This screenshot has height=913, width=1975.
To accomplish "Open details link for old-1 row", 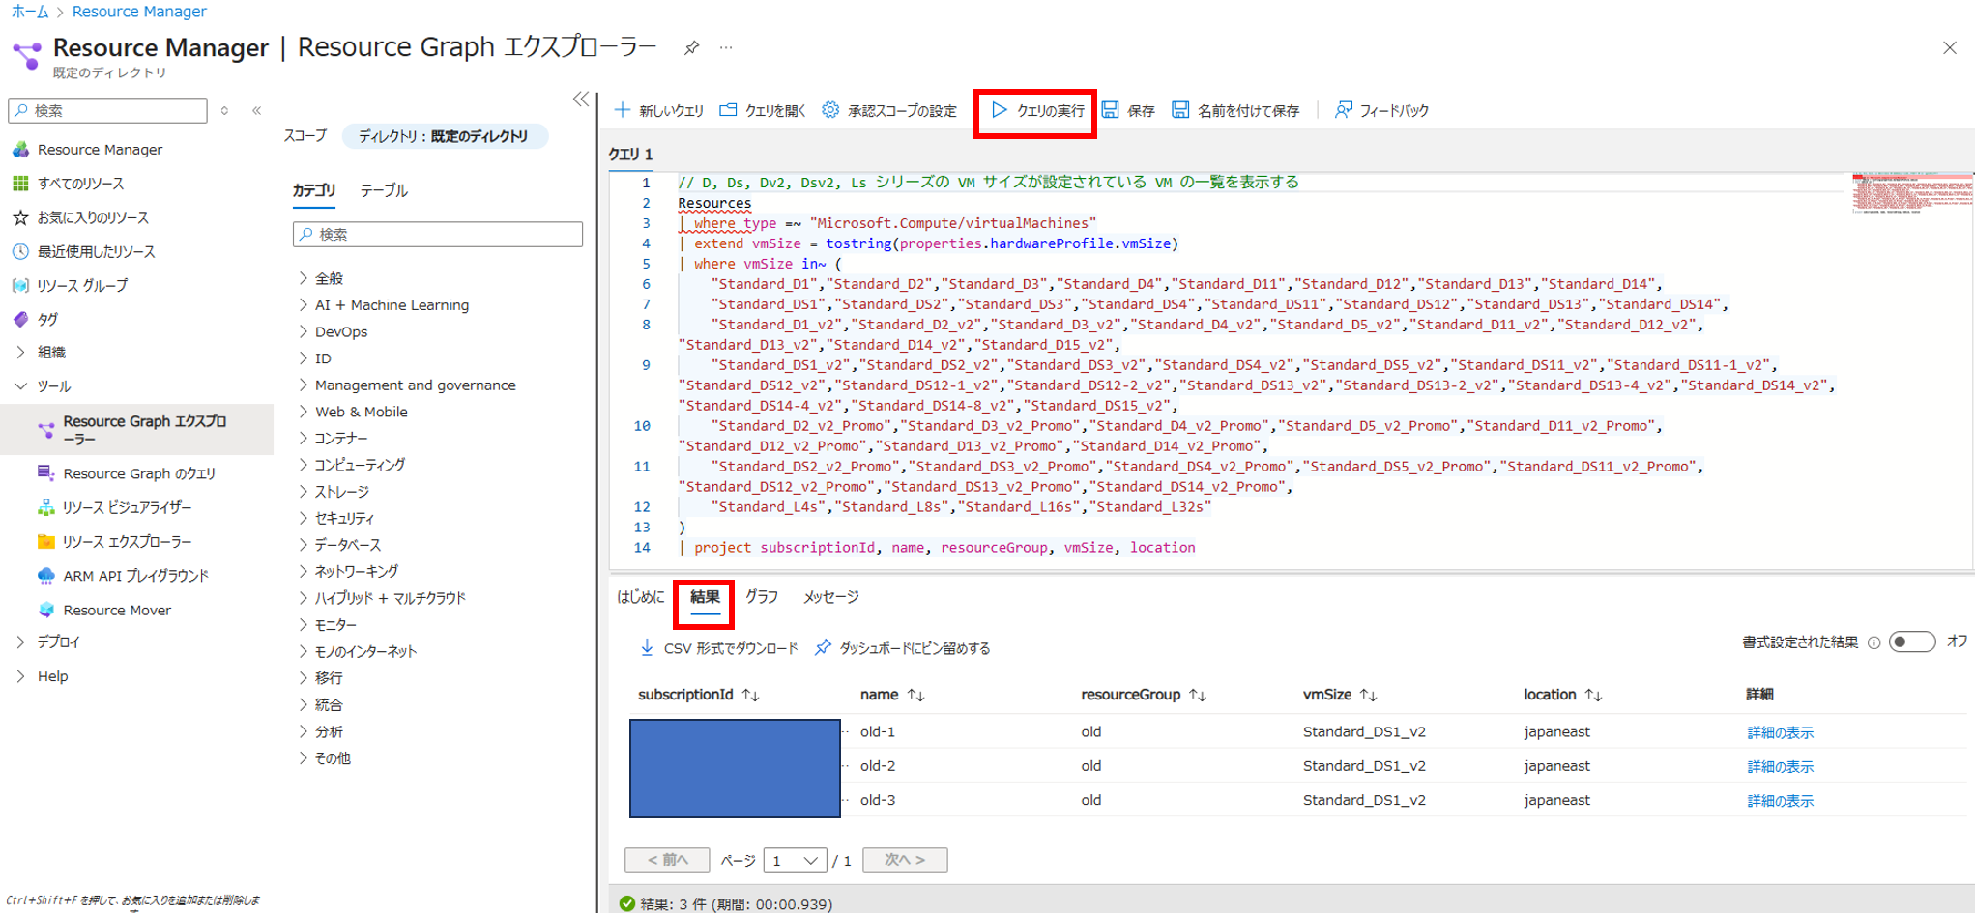I will point(1779,732).
